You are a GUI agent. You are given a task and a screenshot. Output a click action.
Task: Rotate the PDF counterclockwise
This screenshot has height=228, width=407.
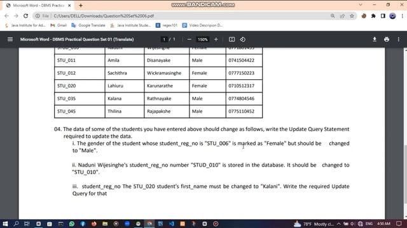(x=243, y=39)
